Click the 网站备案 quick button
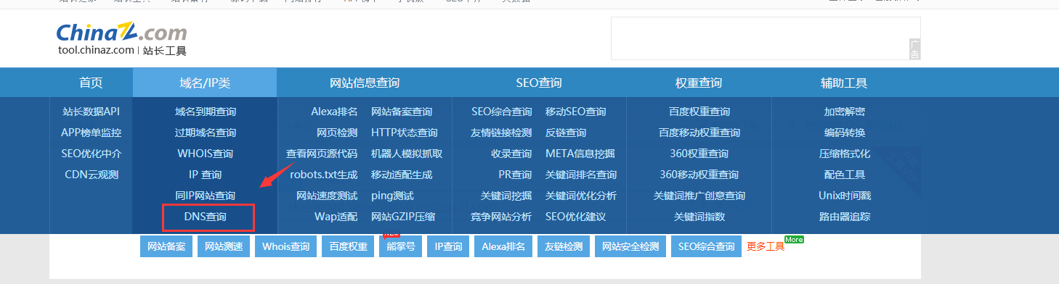Image resolution: width=1059 pixels, height=284 pixels. tap(166, 246)
